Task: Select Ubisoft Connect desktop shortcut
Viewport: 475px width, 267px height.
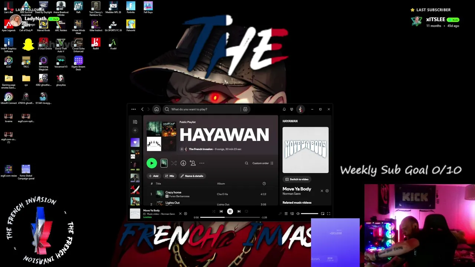Action: pyautogui.click(x=9, y=98)
